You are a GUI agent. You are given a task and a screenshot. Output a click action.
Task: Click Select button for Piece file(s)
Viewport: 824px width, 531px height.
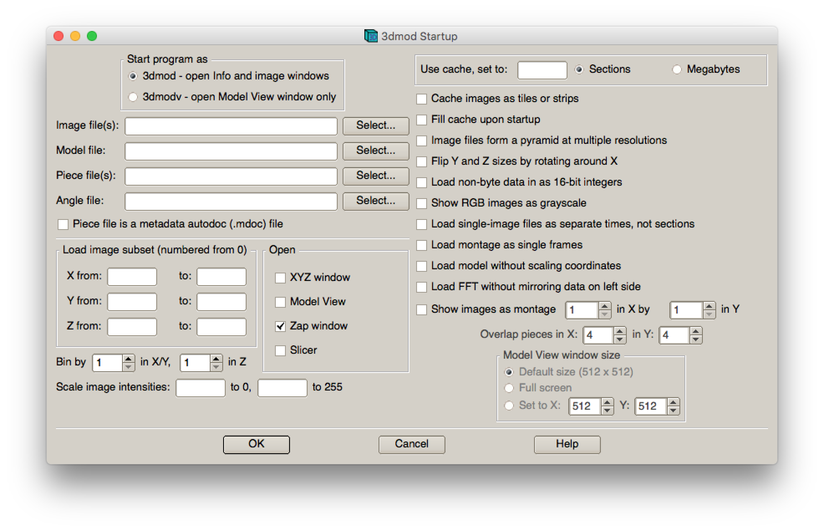[376, 176]
